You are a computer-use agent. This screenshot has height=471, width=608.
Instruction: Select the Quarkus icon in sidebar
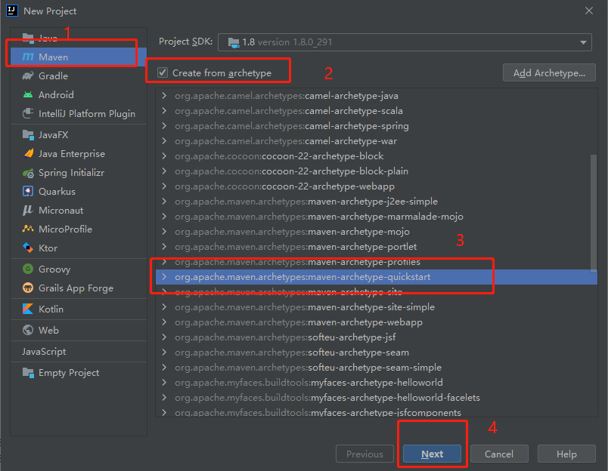click(x=28, y=192)
